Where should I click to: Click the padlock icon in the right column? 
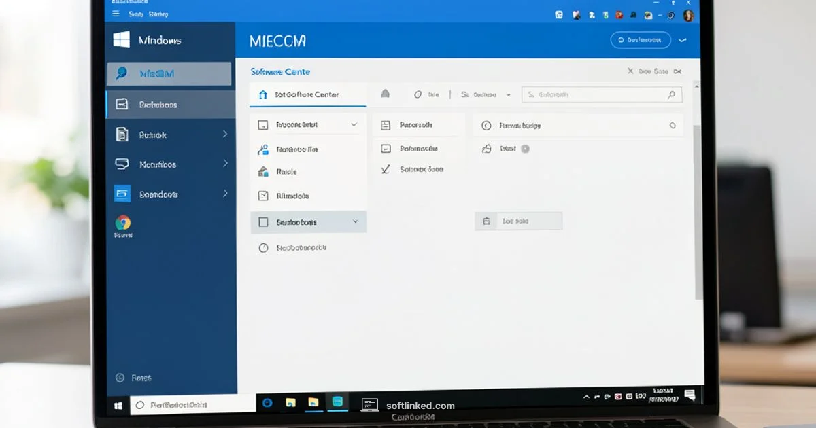coord(486,149)
